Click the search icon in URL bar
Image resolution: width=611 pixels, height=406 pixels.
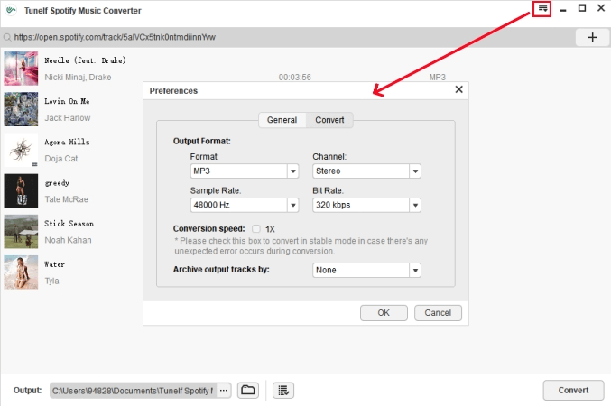point(7,38)
